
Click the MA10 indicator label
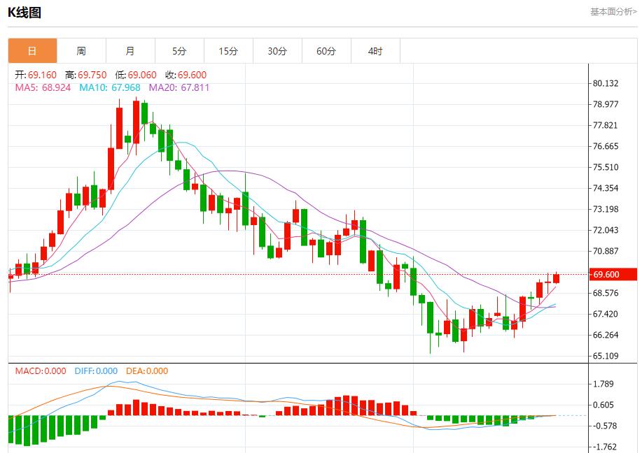109,87
